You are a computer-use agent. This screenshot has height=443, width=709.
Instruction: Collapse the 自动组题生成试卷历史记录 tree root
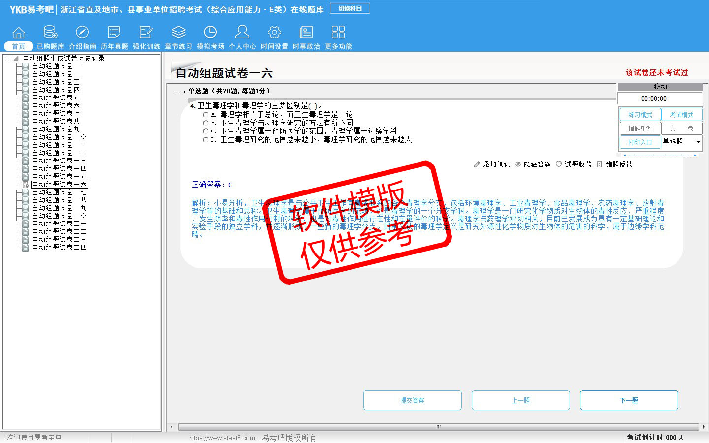(x=7, y=59)
